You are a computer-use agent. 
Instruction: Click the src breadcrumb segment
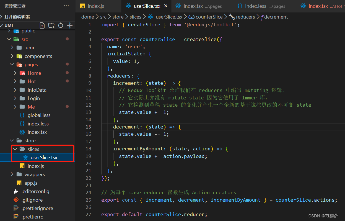pyautogui.click(x=103, y=17)
